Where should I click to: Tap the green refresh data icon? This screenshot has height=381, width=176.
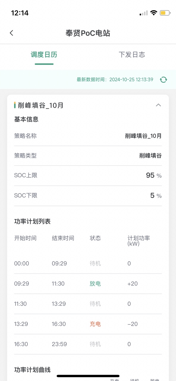(164, 79)
